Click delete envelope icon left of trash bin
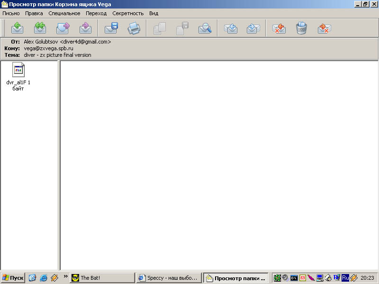Viewport: 379px width, 284px height. [x=279, y=28]
